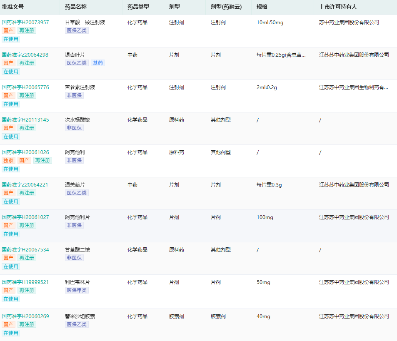Open the 国药准字Z20064298 approval link
The width and height of the screenshot is (397, 341).
tap(25, 55)
